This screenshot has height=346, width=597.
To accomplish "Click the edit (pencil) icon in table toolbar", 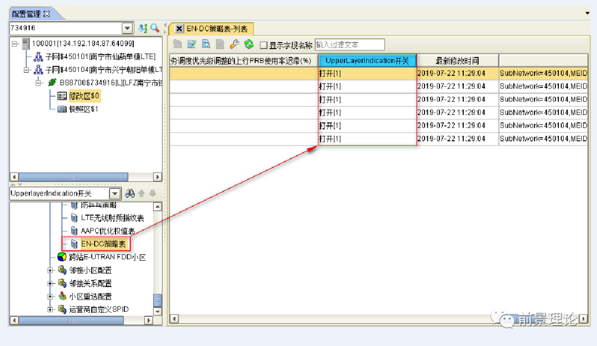I will coord(192,45).
